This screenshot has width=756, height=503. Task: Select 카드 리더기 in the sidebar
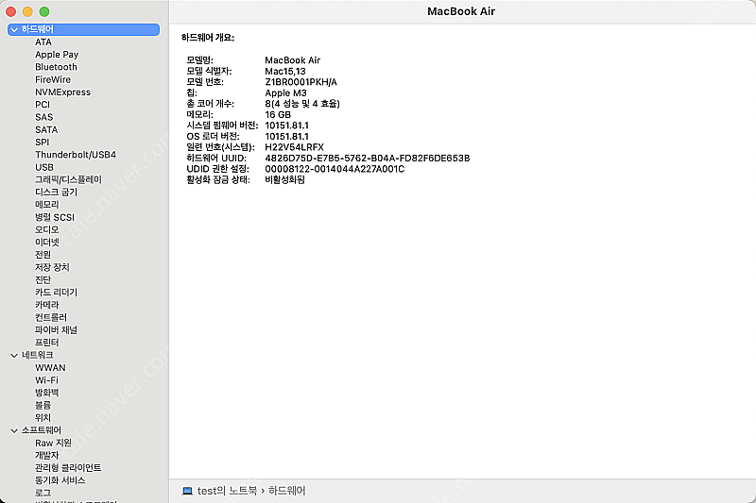[56, 293]
